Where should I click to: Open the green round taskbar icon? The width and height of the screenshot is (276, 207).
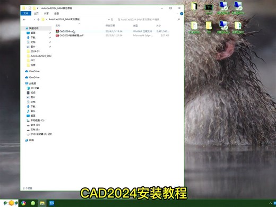tap(33, 203)
